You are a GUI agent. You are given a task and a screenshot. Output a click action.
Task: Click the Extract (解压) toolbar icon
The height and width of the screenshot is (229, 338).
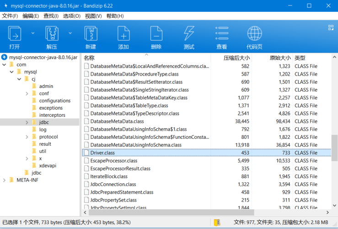tap(52, 33)
